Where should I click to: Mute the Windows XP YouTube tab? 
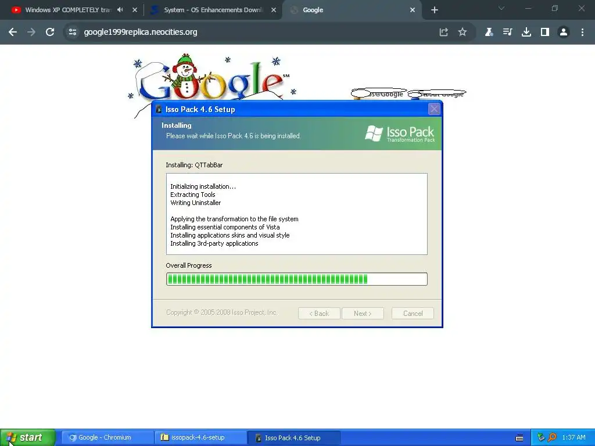coord(120,10)
